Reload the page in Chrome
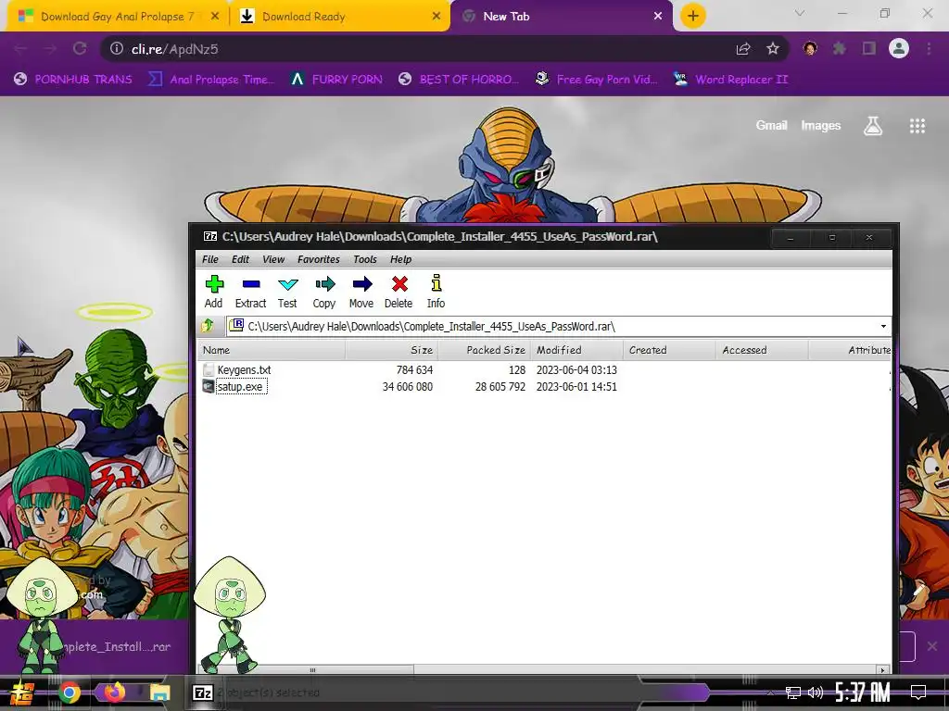The image size is (949, 711). coord(80,49)
